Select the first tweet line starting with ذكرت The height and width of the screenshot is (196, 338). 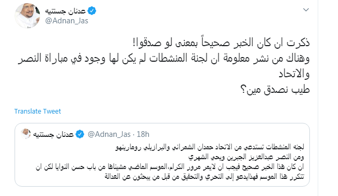(x=221, y=43)
